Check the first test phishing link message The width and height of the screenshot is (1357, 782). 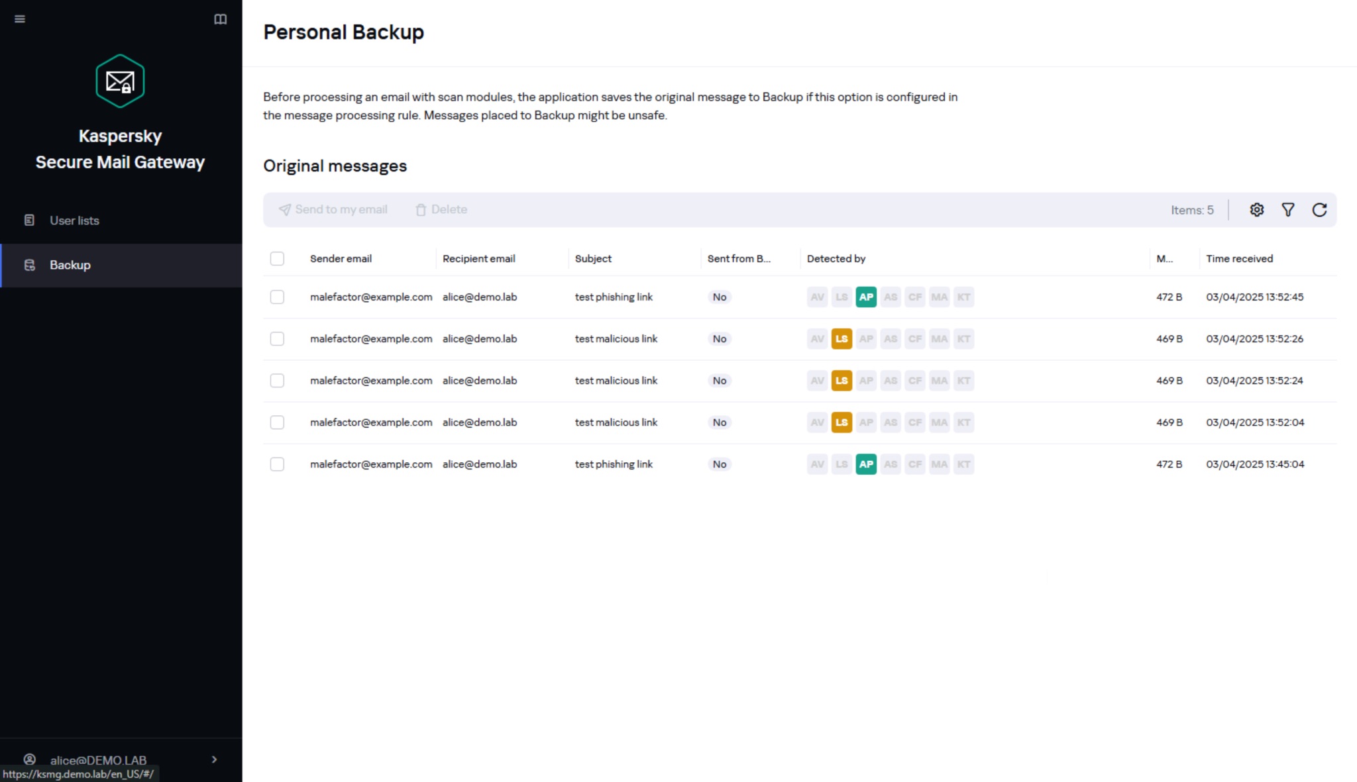coord(277,297)
